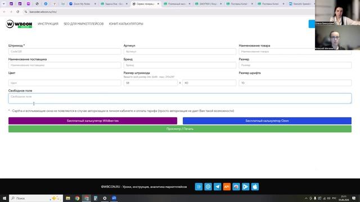Open File Explorer from the taskbar
The width and height of the screenshot is (360, 202).
68,198
